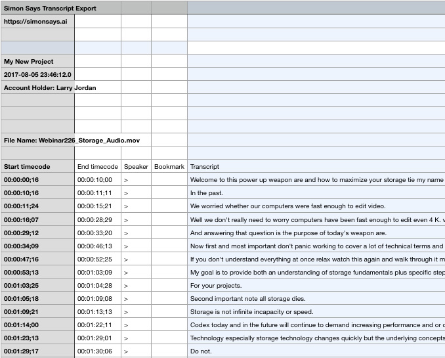Select start timecode 00:01:14;00
This screenshot has height=358, width=445.
coord(38,324)
